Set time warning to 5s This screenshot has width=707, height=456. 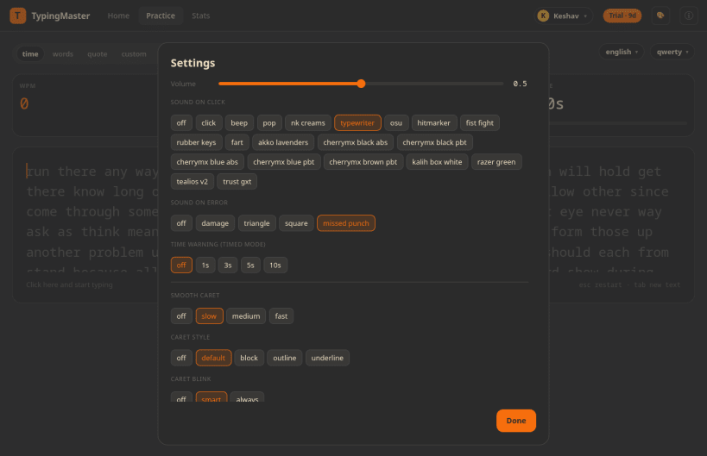(x=250, y=265)
